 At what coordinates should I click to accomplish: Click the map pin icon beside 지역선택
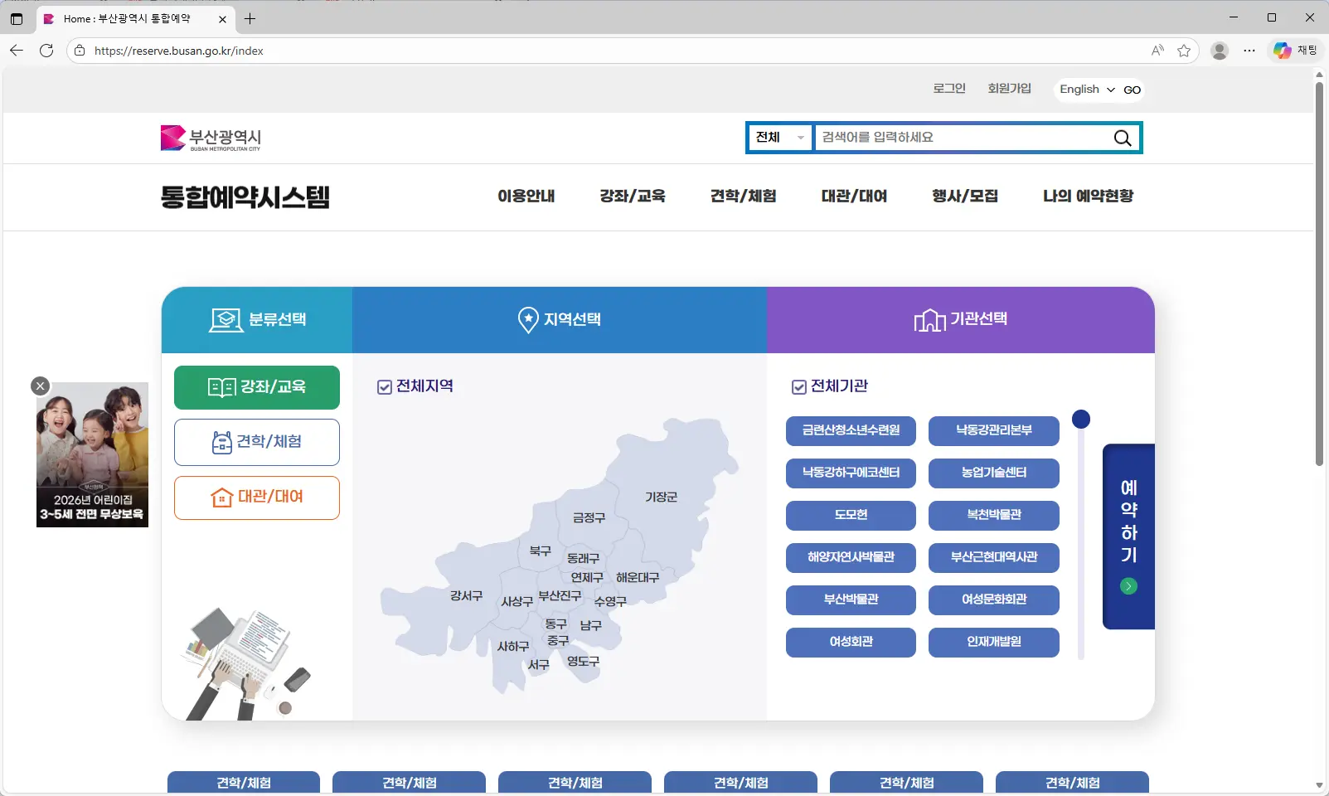pyautogui.click(x=528, y=320)
